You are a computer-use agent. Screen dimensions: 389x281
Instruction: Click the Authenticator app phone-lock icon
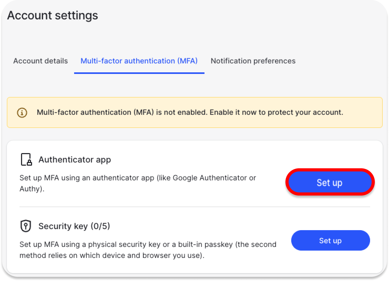26,159
